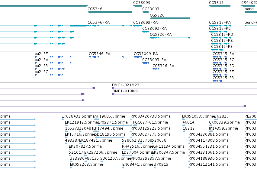Click EST CK00339.3prime
The height and width of the screenshot is (169, 257).
point(211,125)
